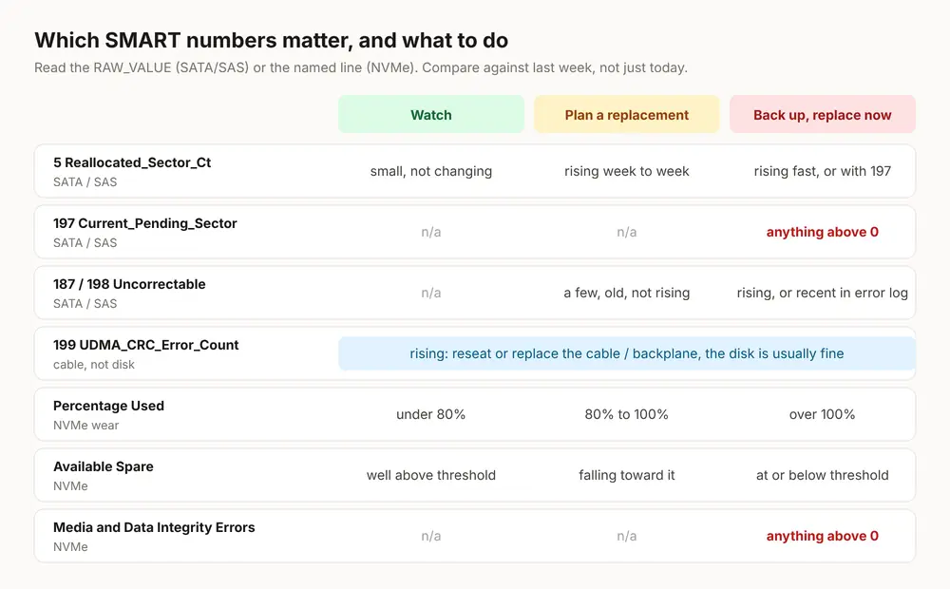Click 'a few, old, not rising' cell
This screenshot has width=950, height=589.
point(626,293)
